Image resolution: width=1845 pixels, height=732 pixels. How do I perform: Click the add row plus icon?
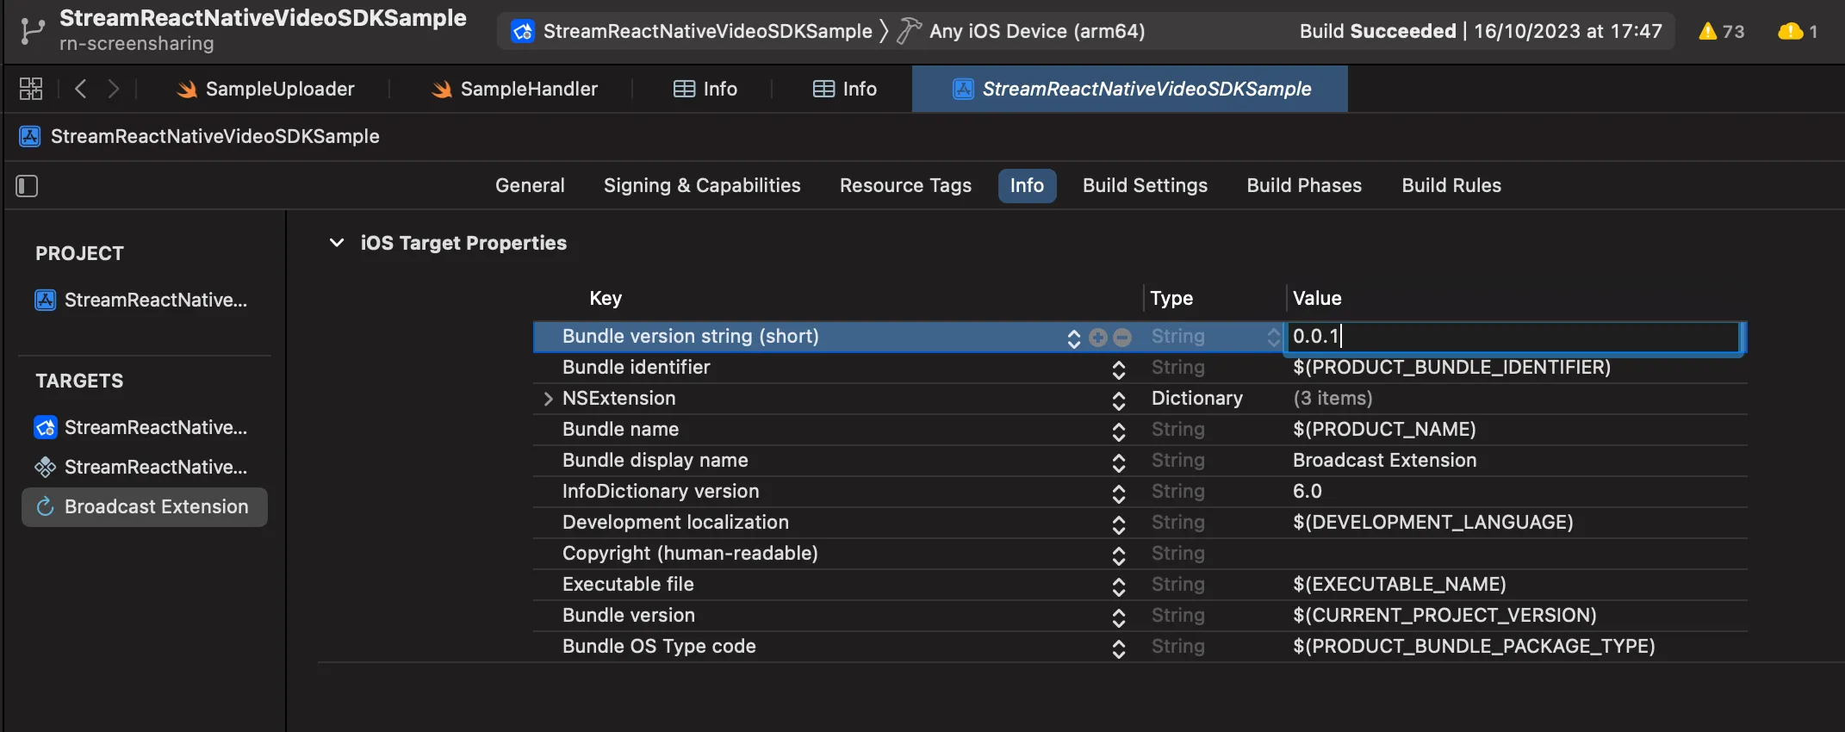(x=1097, y=338)
